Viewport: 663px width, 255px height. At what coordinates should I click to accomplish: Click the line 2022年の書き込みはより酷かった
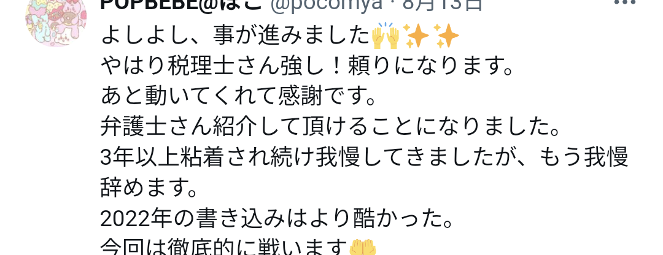pos(277,219)
